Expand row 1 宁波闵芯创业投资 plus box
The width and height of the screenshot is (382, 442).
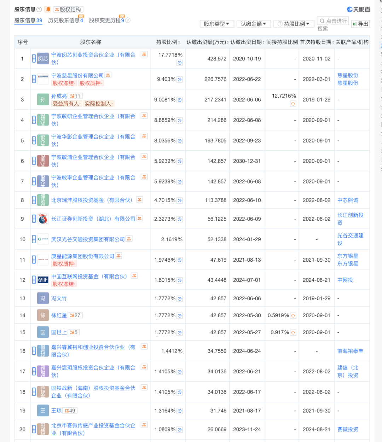click(x=34, y=59)
